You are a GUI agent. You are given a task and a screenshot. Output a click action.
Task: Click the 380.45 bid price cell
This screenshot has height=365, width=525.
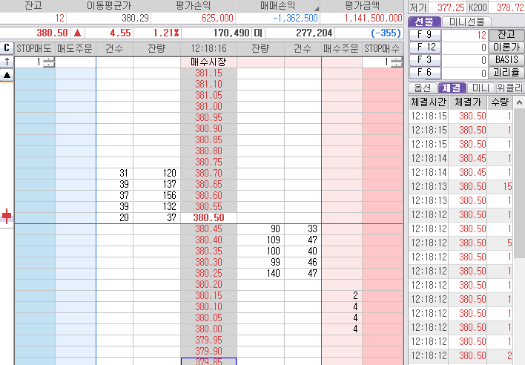[x=208, y=228]
